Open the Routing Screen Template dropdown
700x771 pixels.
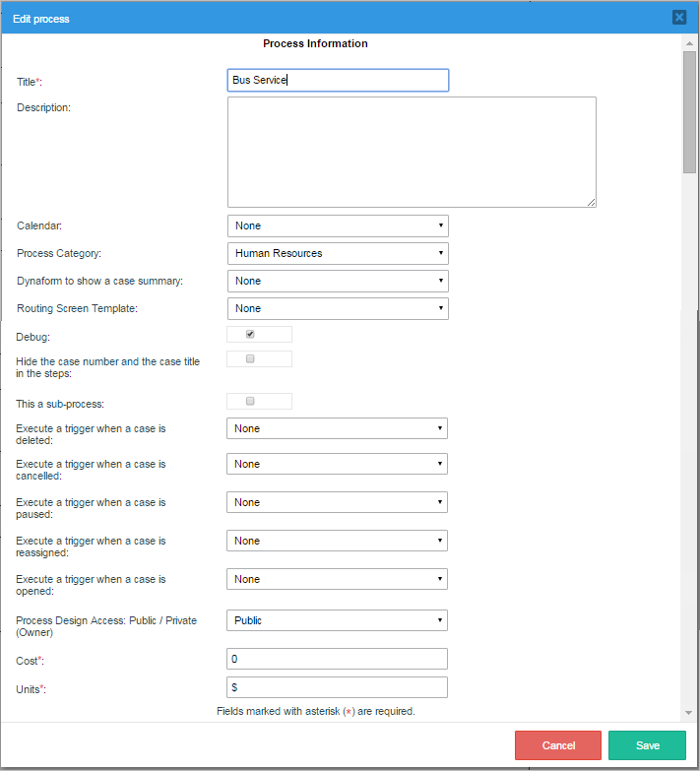click(x=338, y=308)
